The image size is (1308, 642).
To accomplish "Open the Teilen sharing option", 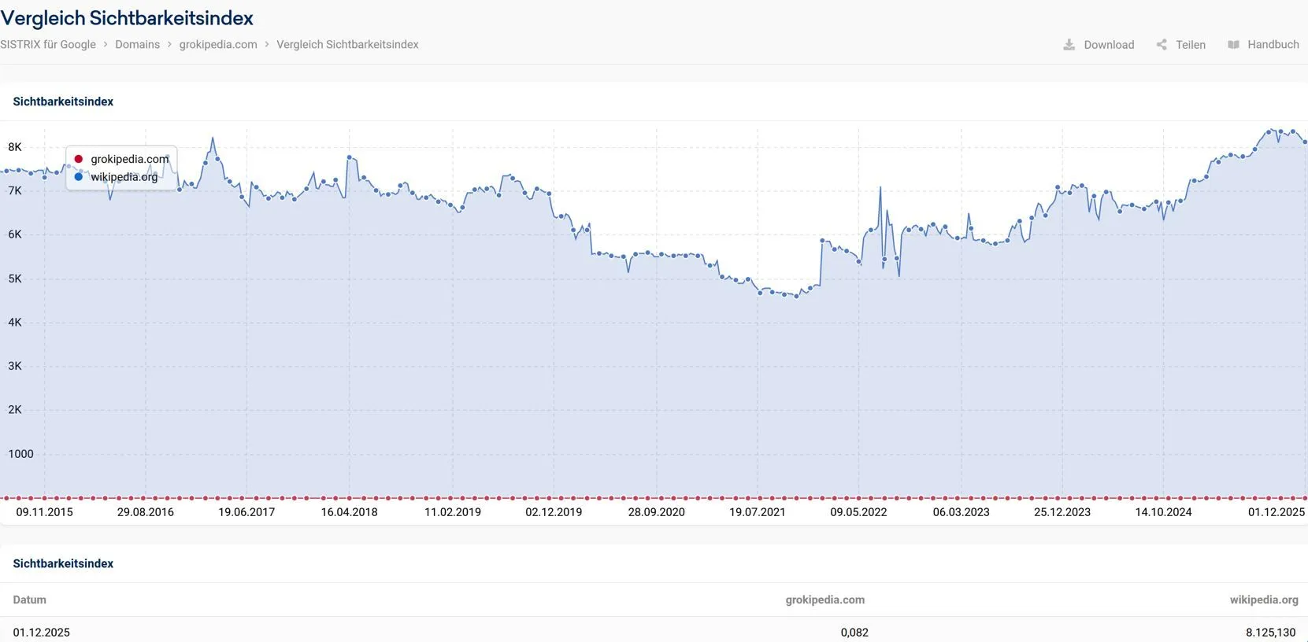I will pyautogui.click(x=1191, y=45).
